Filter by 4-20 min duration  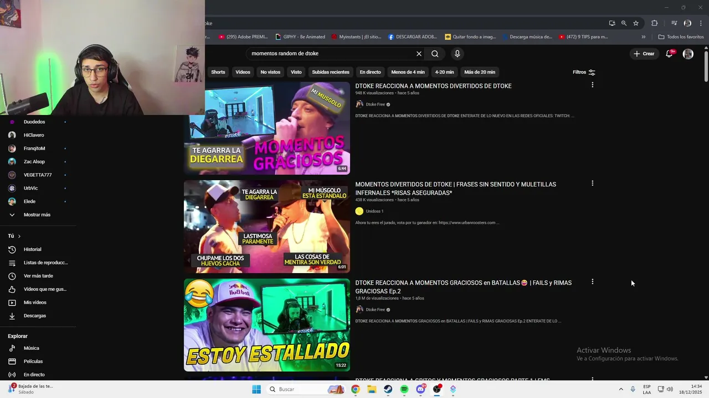click(444, 72)
